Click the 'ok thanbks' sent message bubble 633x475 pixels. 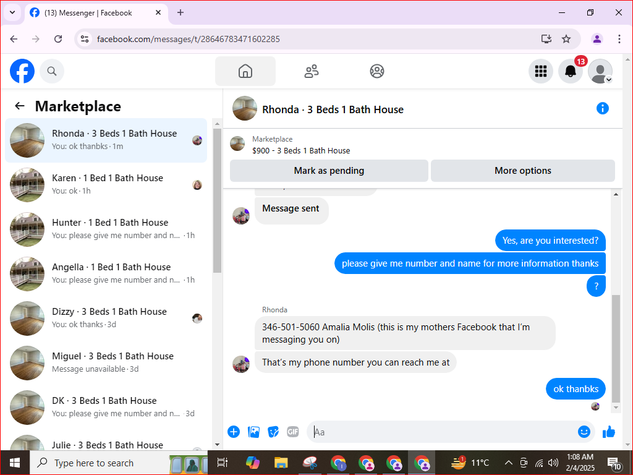(x=576, y=389)
